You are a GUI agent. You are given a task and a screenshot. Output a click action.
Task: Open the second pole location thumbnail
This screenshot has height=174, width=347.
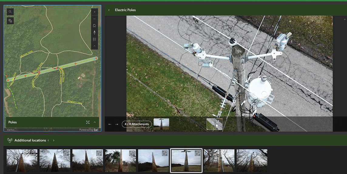click(55, 161)
